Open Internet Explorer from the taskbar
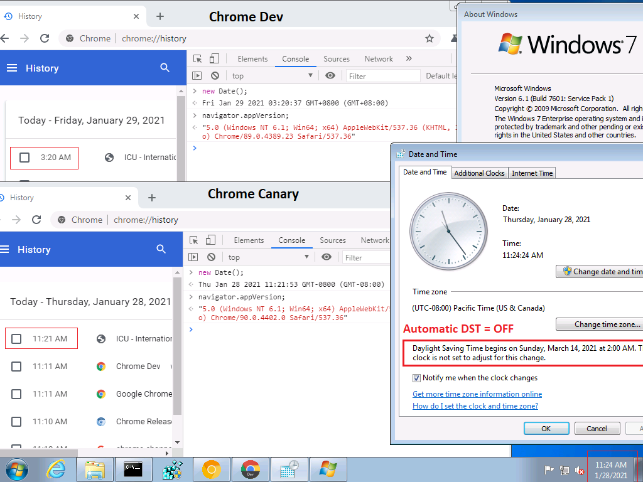This screenshot has width=643, height=482. click(57, 469)
